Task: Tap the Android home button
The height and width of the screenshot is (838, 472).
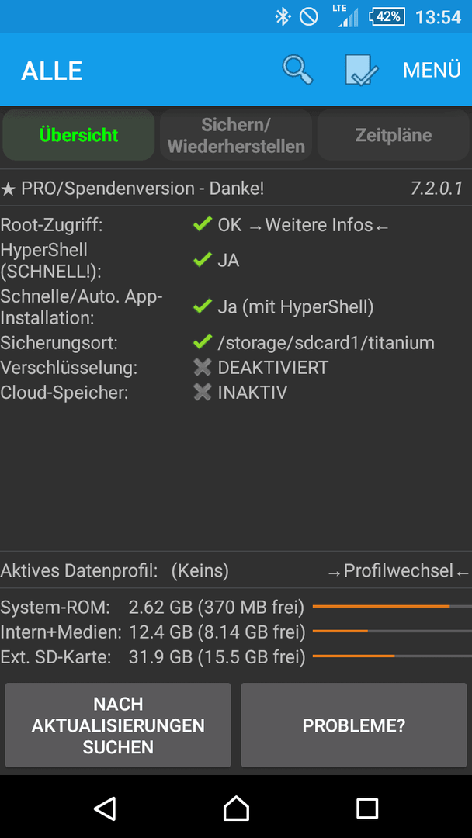Action: click(x=236, y=808)
